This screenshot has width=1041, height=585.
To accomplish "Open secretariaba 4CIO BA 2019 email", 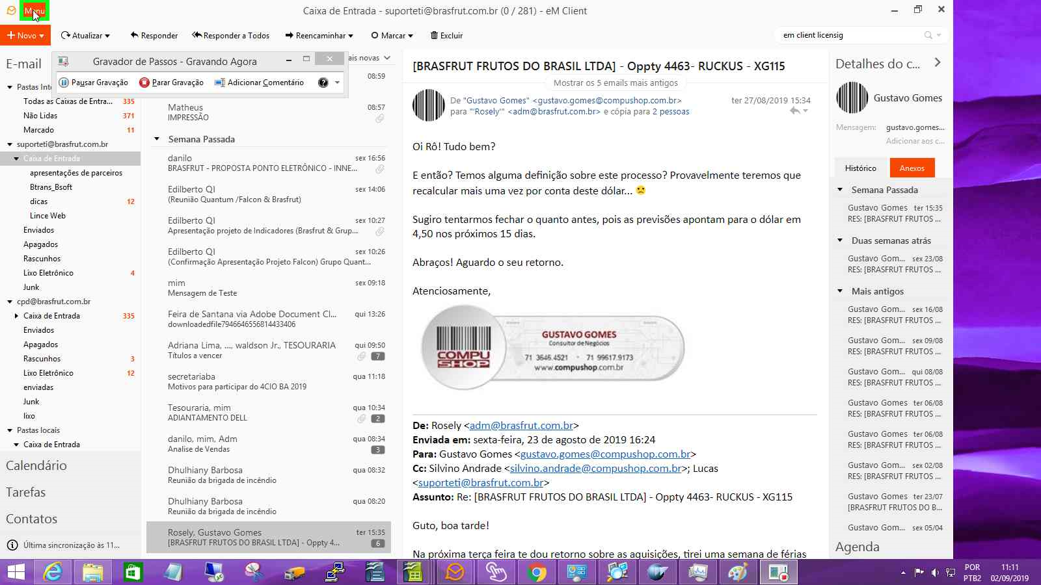I will 269,382.
